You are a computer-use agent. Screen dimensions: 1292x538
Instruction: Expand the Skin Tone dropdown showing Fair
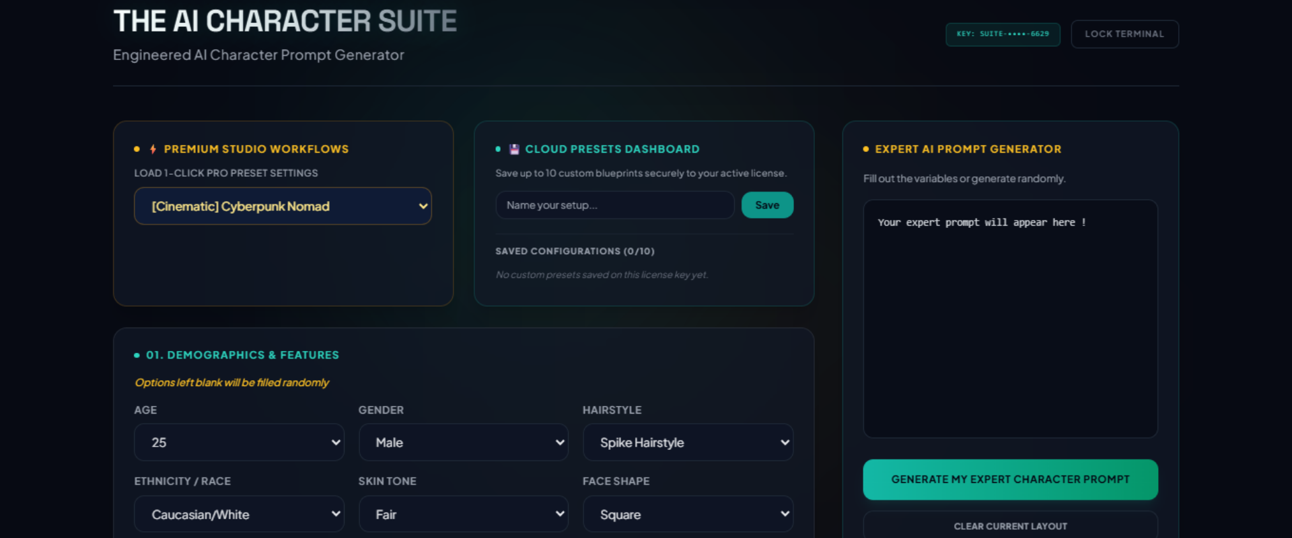(463, 514)
